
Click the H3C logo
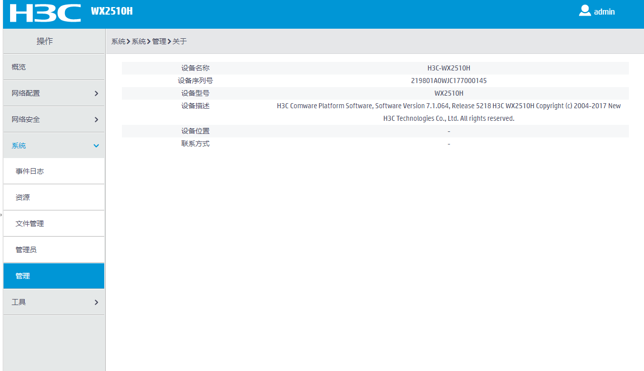click(45, 13)
